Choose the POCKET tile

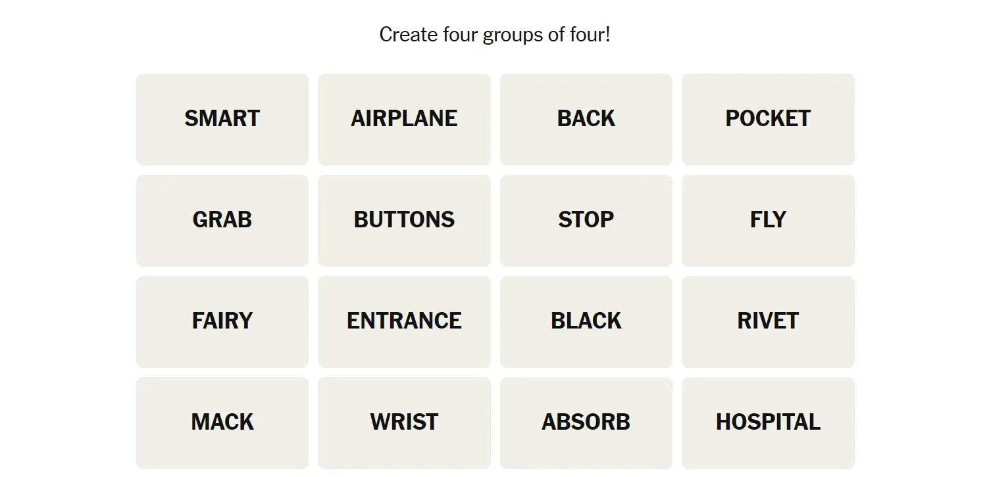click(768, 119)
